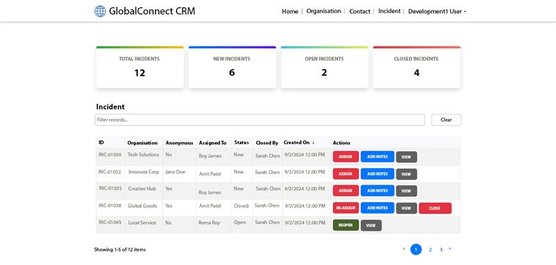
Task: Sort by the Anonymous column header
Action: pyautogui.click(x=179, y=143)
